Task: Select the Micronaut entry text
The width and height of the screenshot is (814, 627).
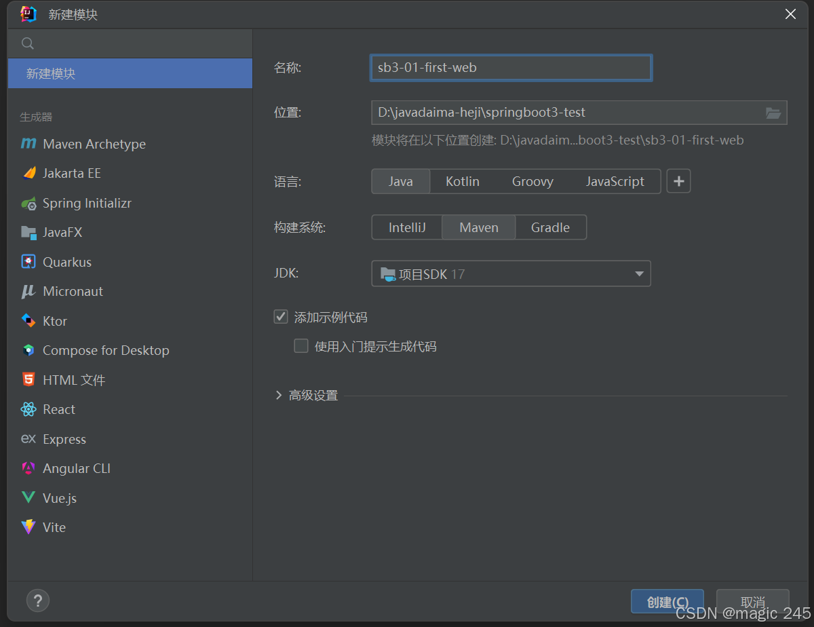Action: pyautogui.click(x=73, y=291)
